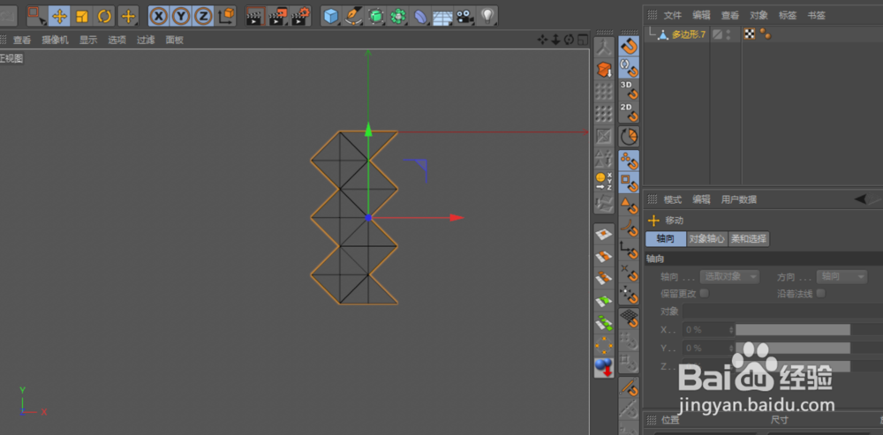Open viewport 选项 menu
The height and width of the screenshot is (435, 883).
click(117, 40)
